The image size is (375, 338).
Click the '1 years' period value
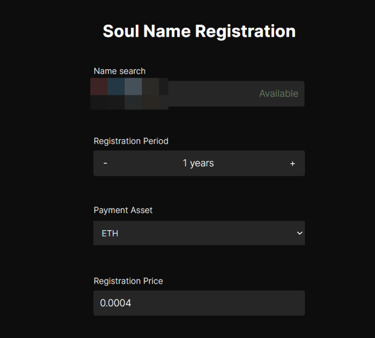[x=198, y=163]
